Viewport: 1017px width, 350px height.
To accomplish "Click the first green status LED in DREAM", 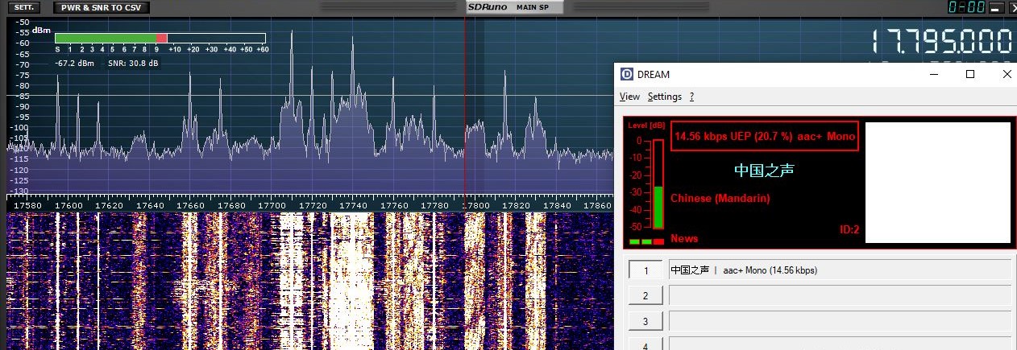I will pyautogui.click(x=634, y=241).
